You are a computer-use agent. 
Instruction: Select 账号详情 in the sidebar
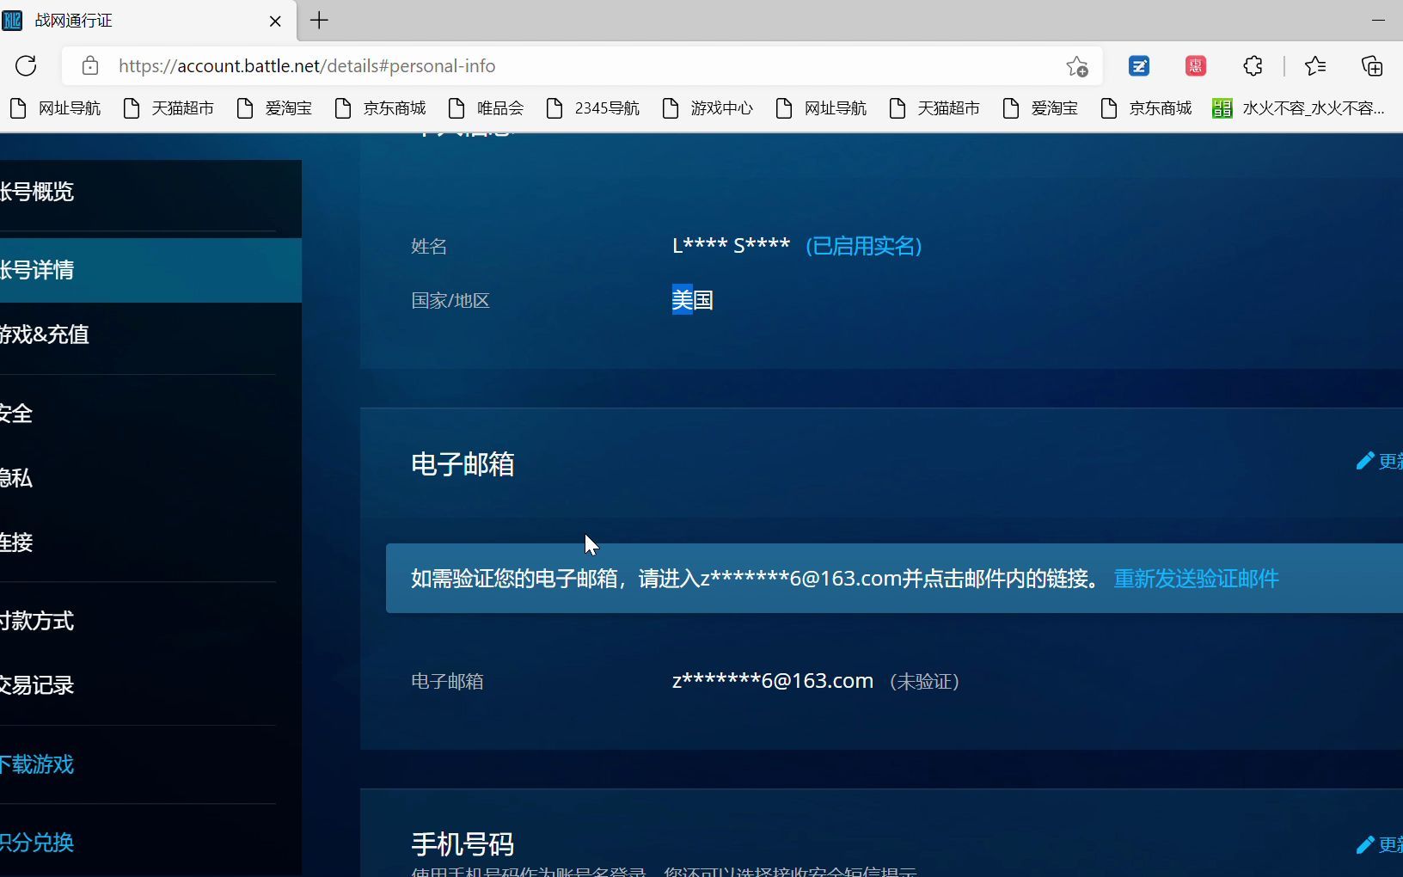click(x=150, y=270)
